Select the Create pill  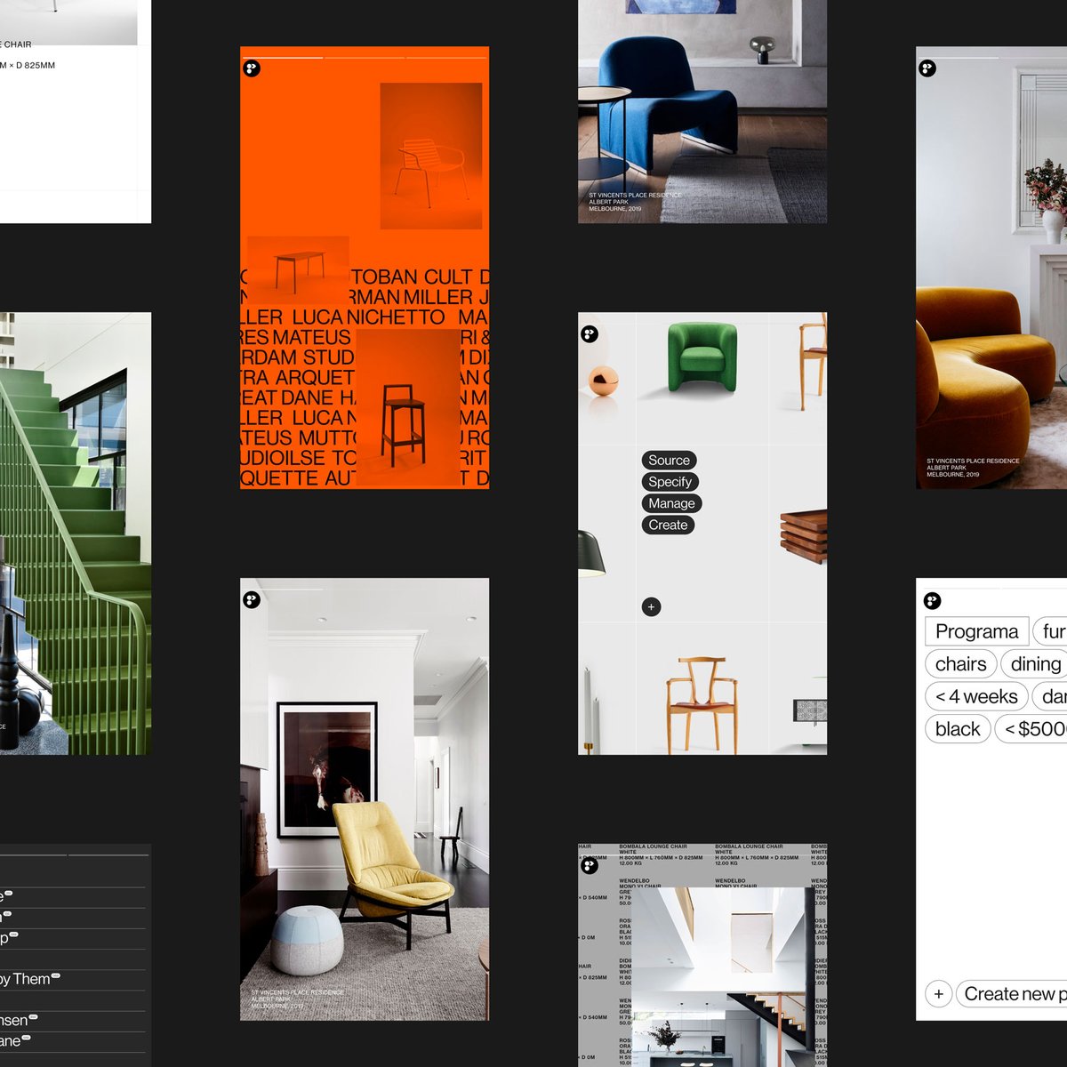[x=668, y=525]
